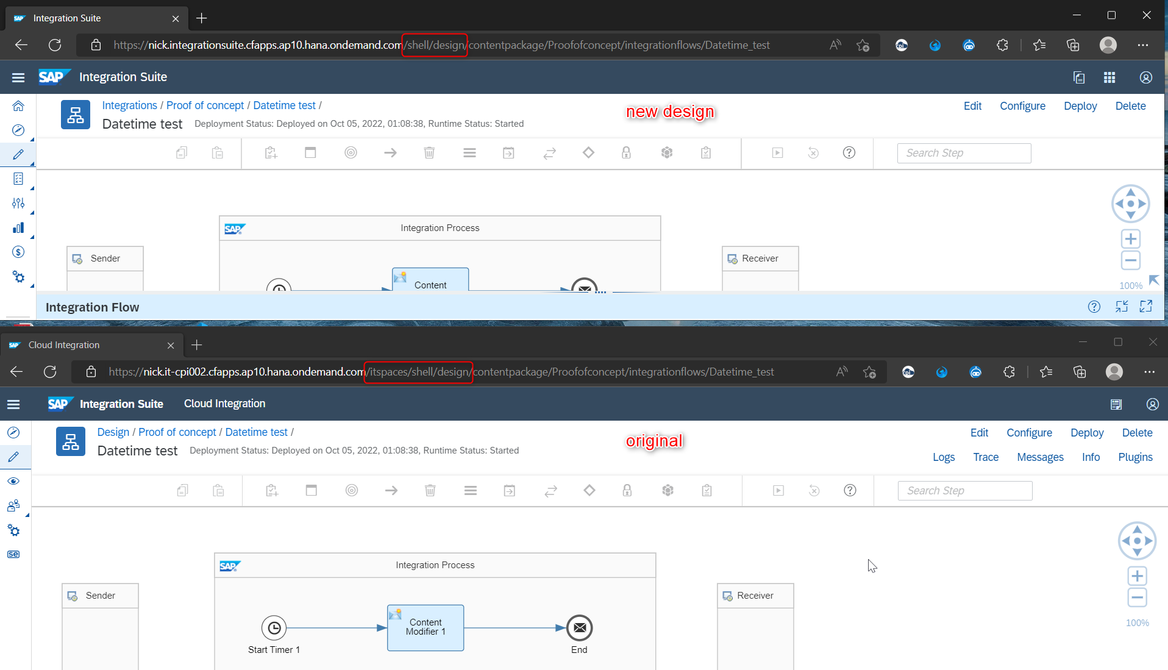The height and width of the screenshot is (670, 1168).
Task: Open the Discover compass icon in sidebar
Action: (x=18, y=129)
